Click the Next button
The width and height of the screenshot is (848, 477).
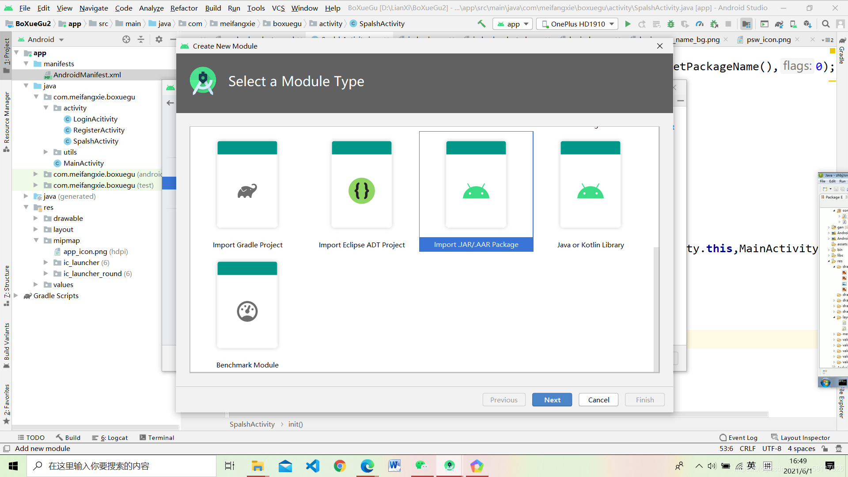coord(552,400)
